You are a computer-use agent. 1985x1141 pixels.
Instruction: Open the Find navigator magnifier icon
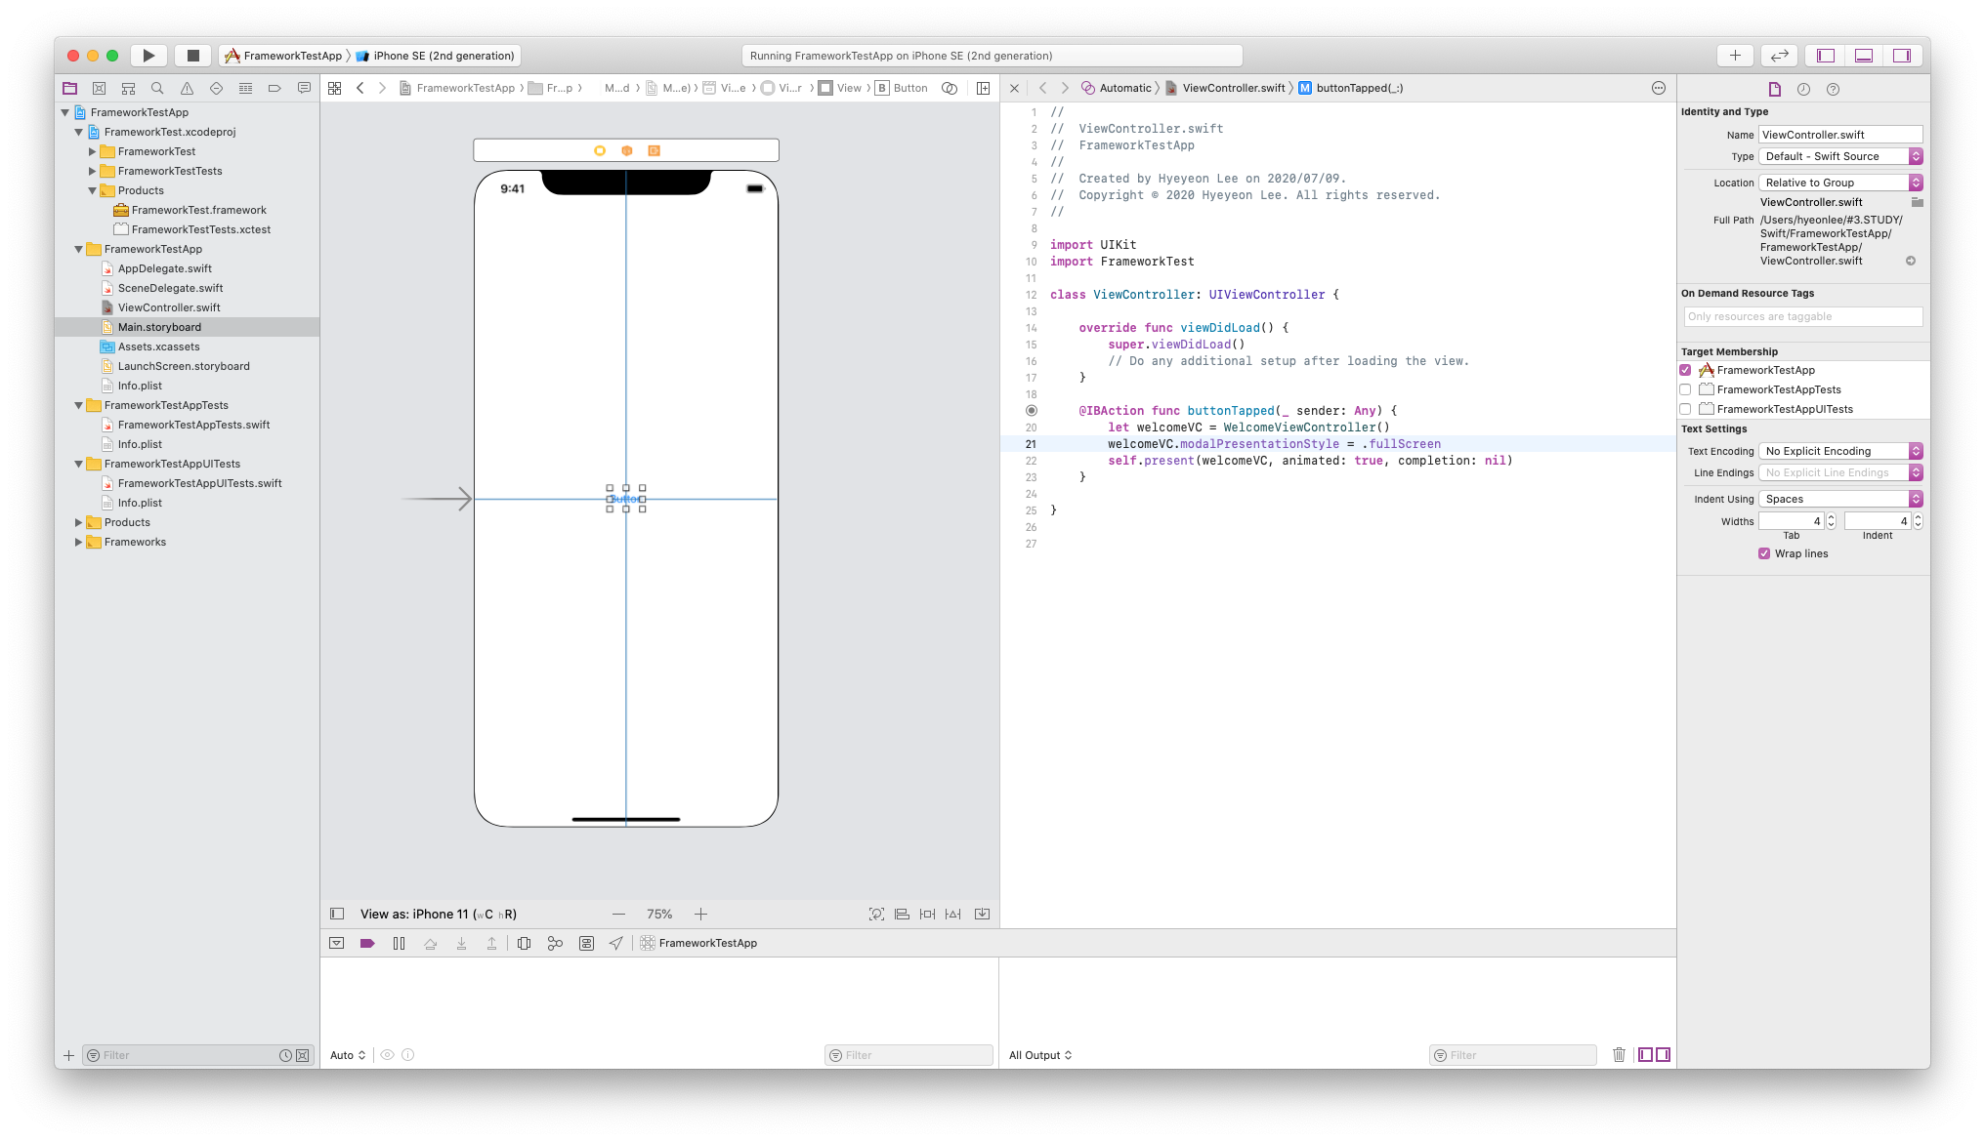pos(157,88)
